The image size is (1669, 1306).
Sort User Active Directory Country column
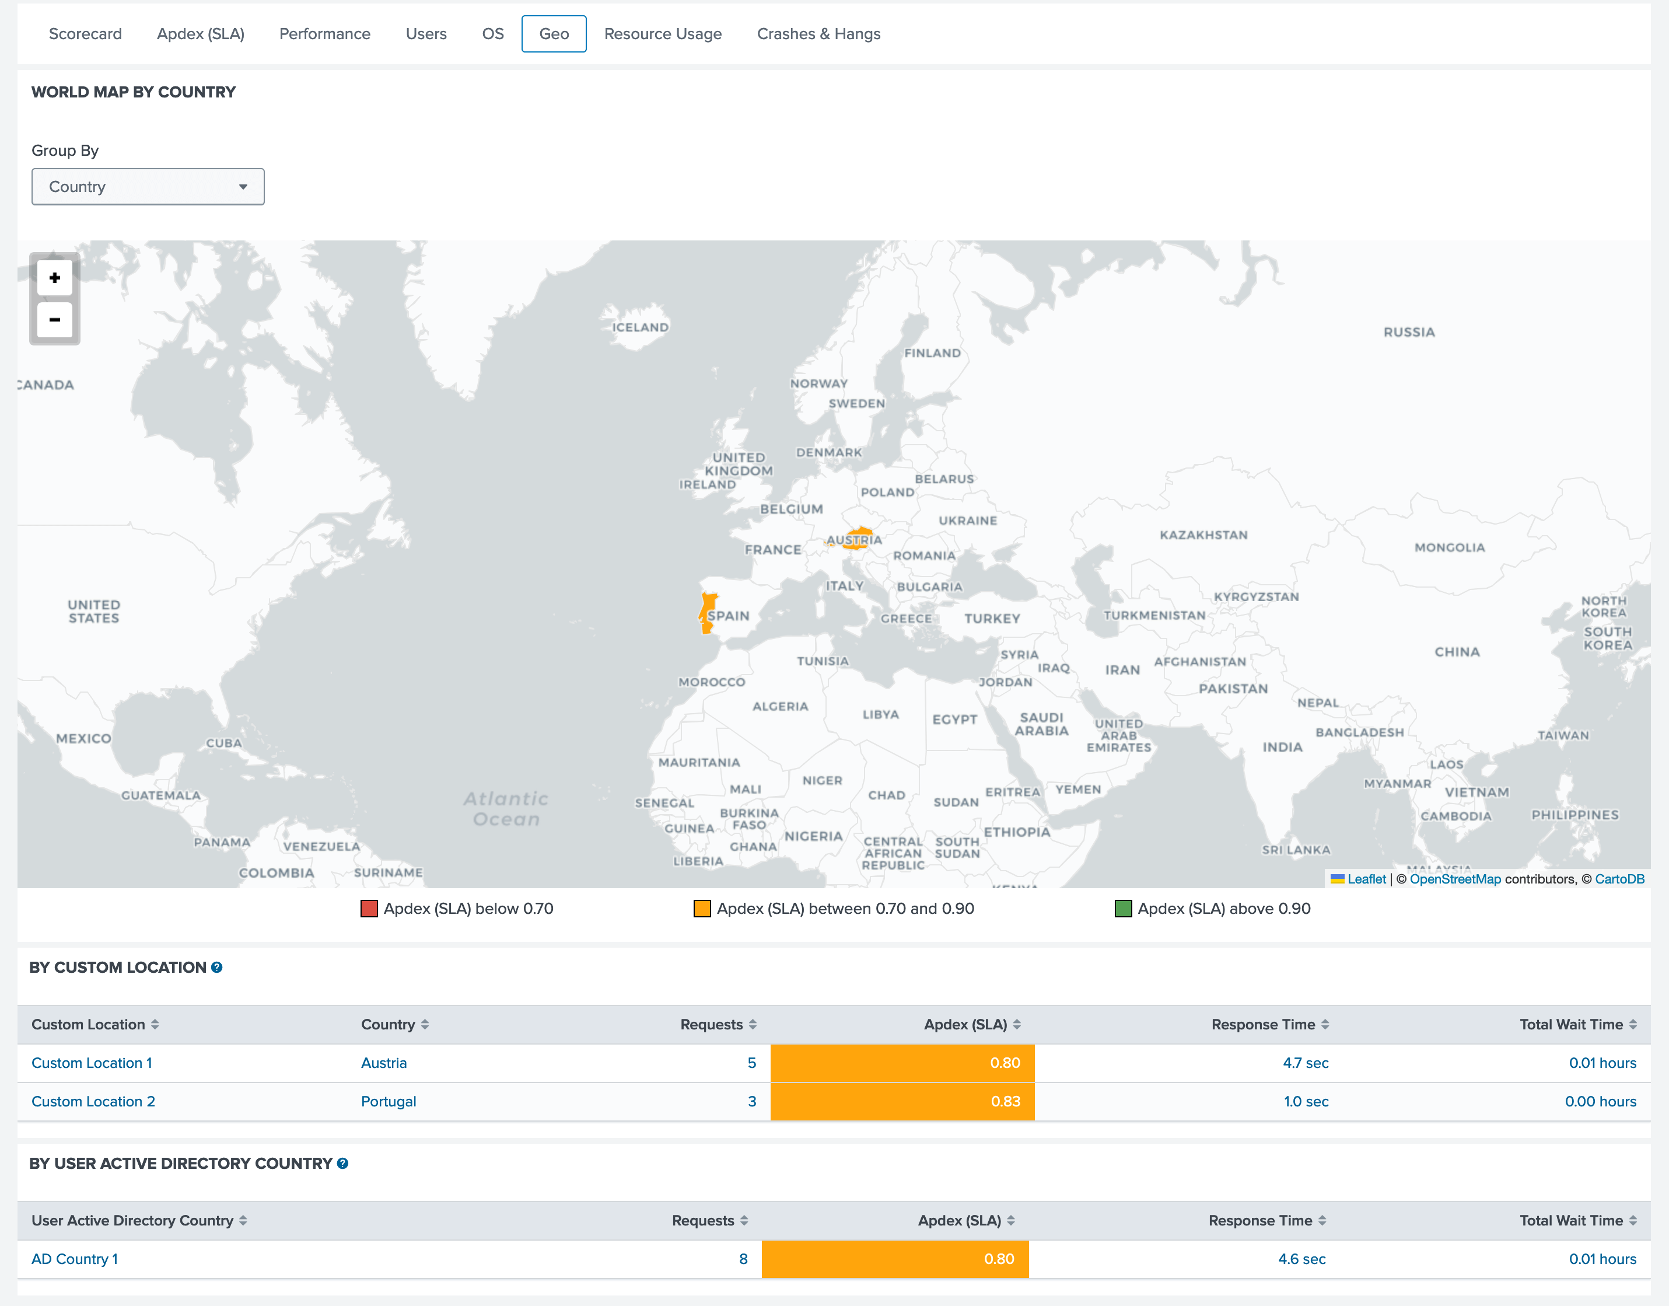coord(243,1220)
